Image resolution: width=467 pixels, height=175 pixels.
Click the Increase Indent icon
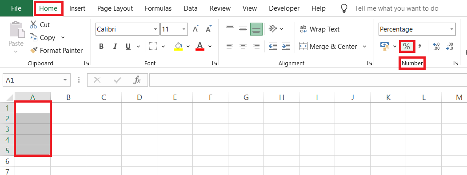286,46
